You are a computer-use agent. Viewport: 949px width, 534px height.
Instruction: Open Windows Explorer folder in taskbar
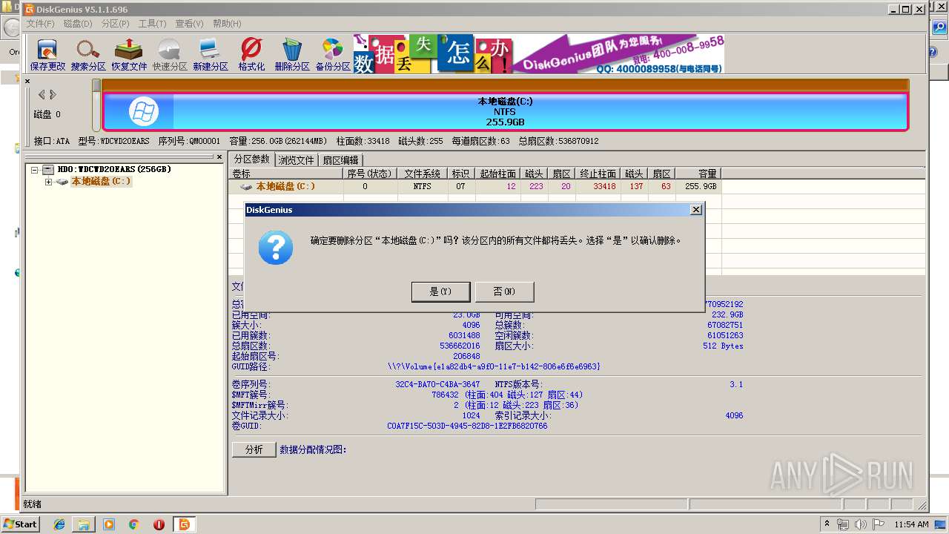click(x=84, y=524)
